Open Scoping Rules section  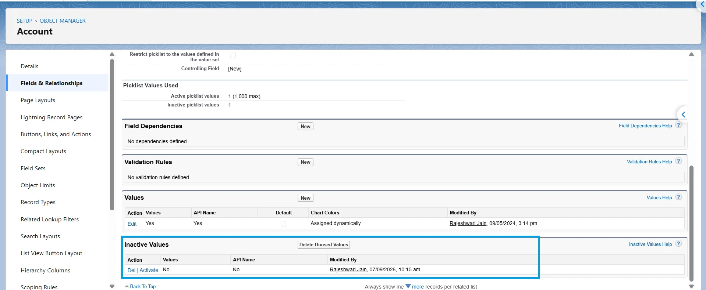pos(39,287)
